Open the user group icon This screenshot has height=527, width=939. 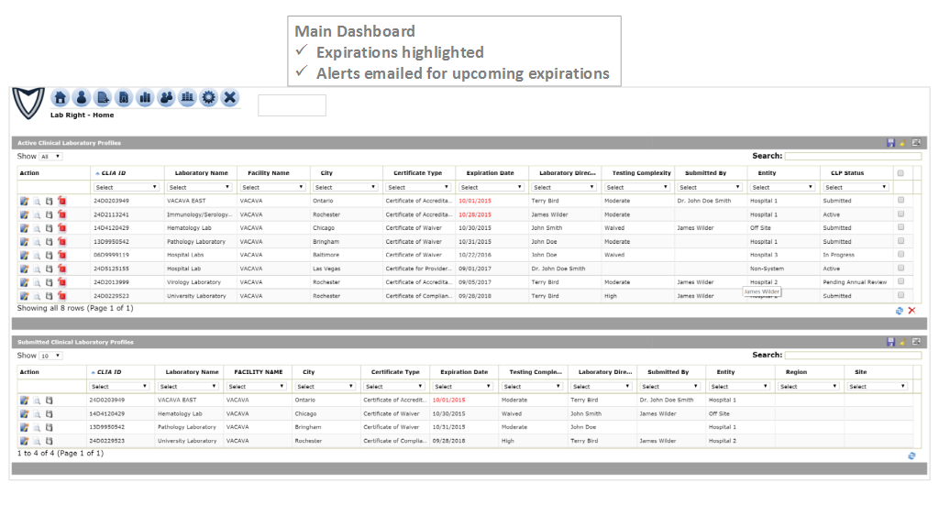pyautogui.click(x=166, y=98)
